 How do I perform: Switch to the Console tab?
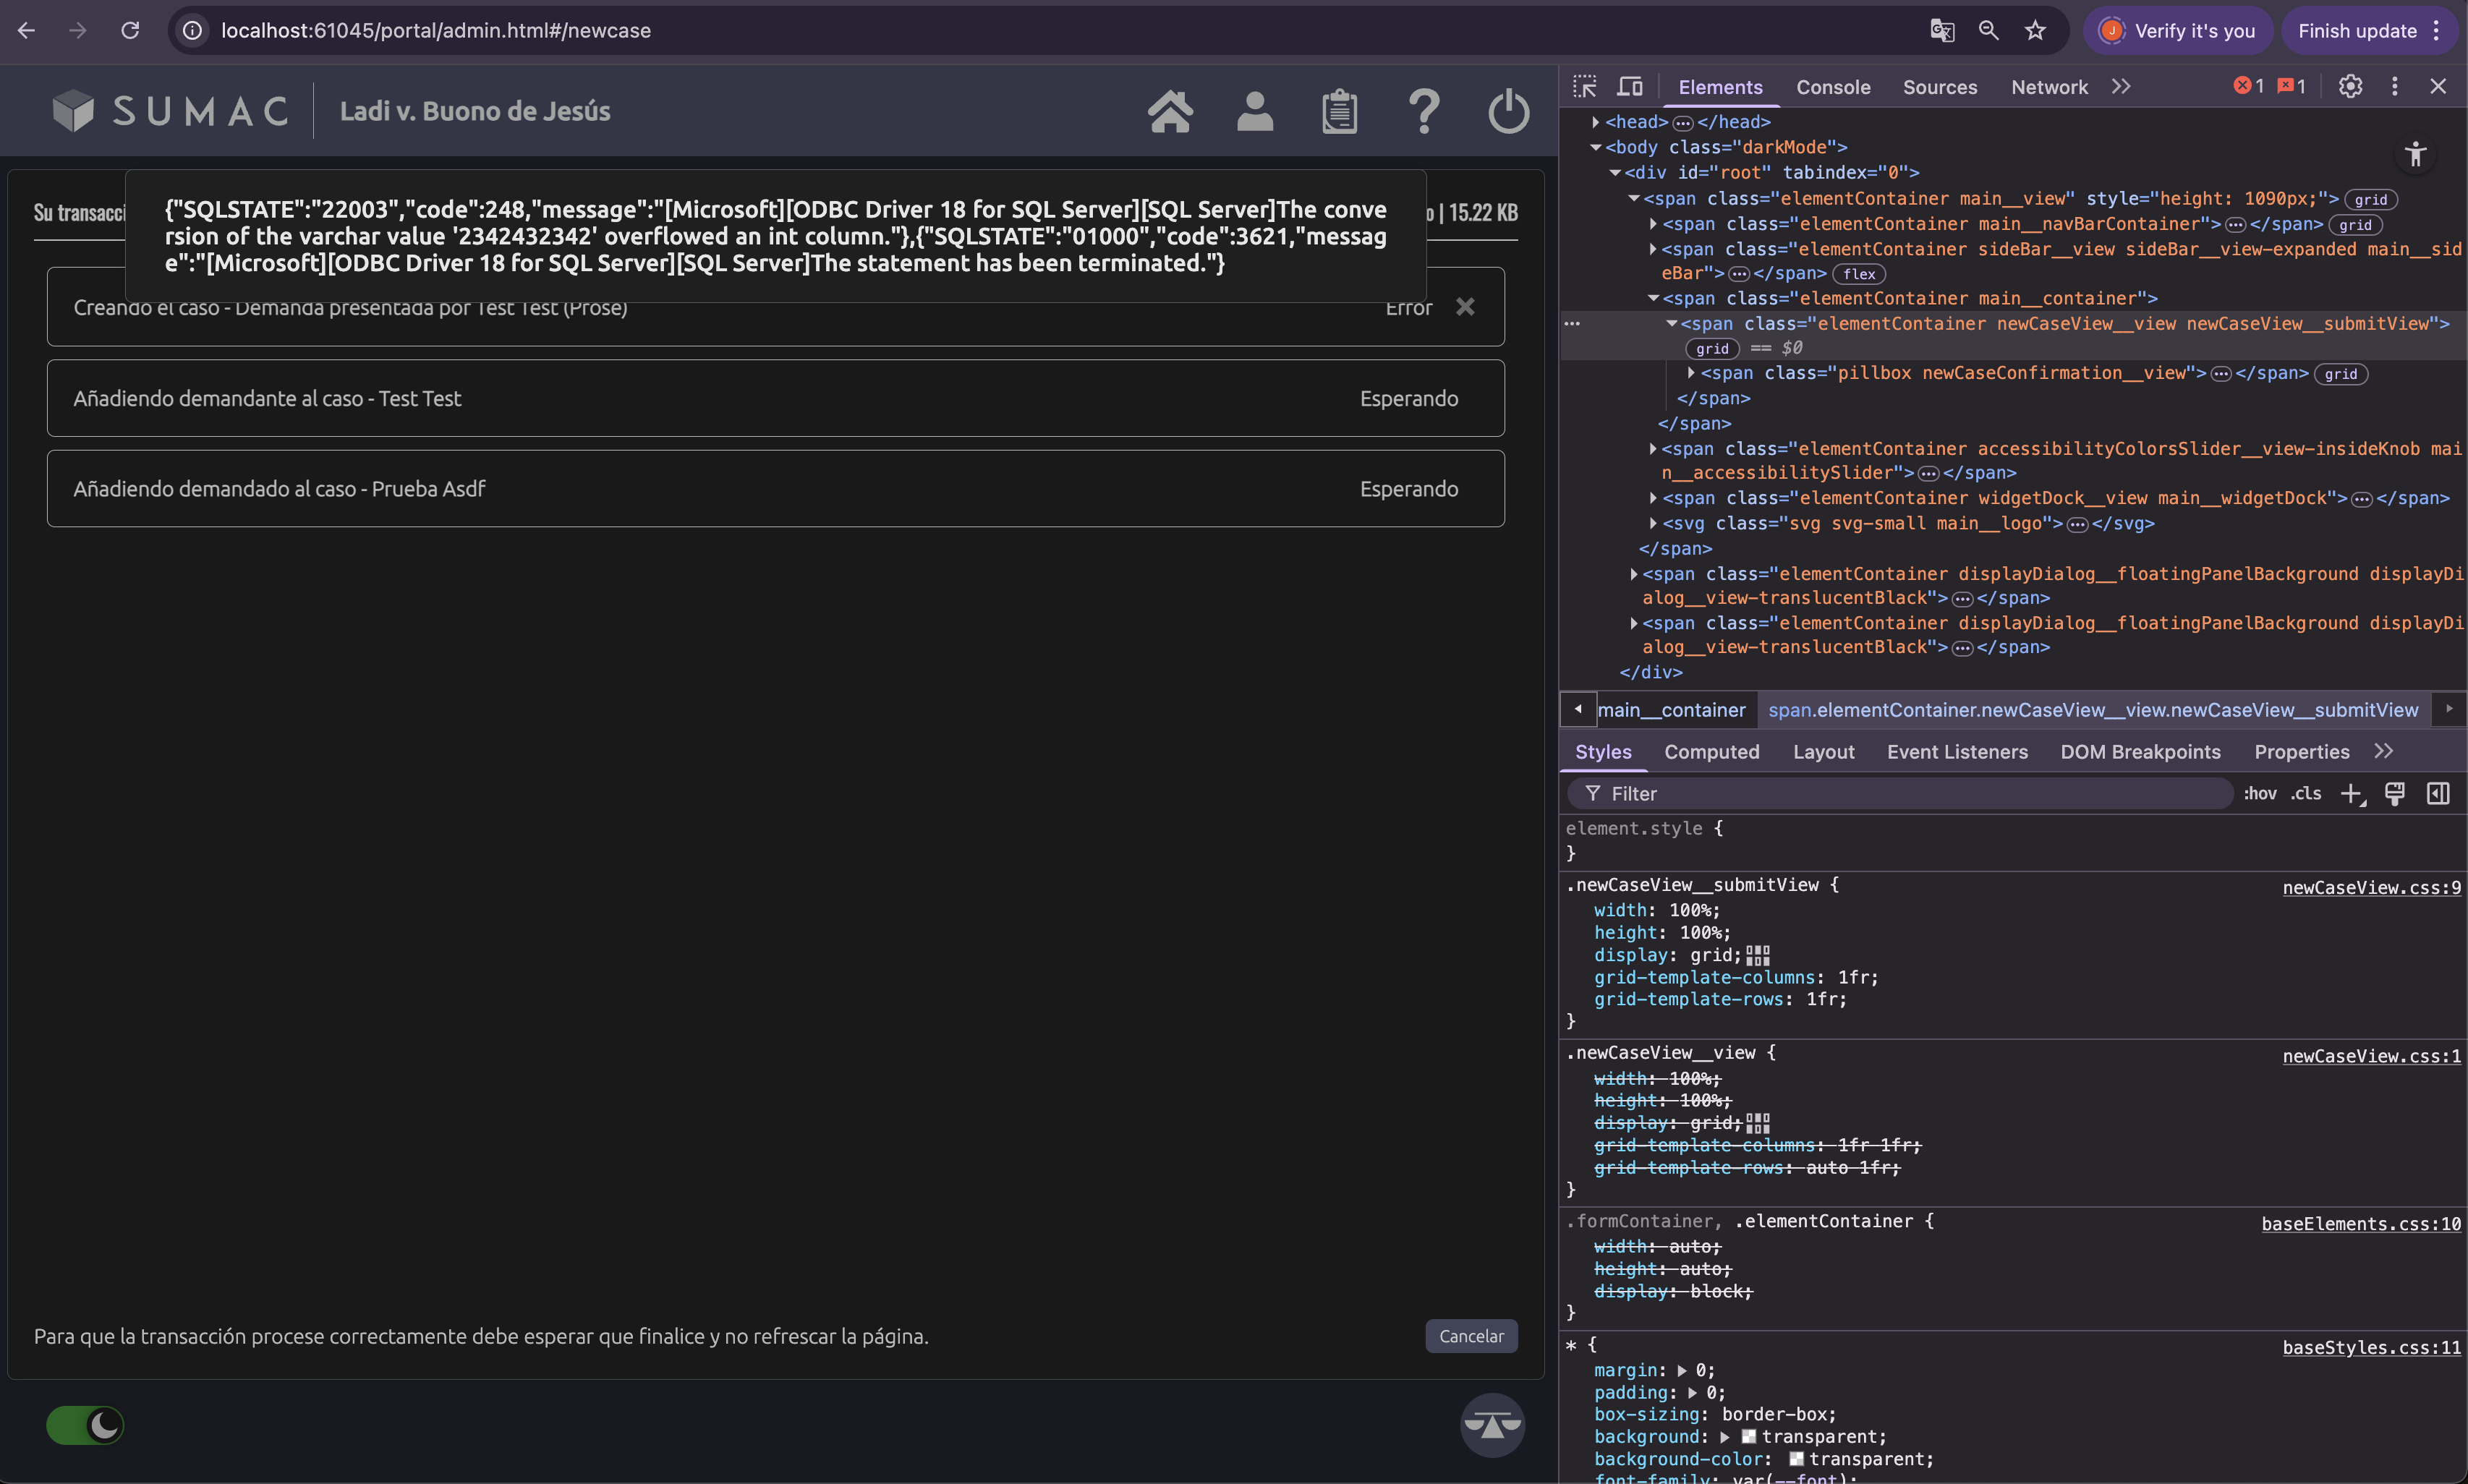point(1832,87)
